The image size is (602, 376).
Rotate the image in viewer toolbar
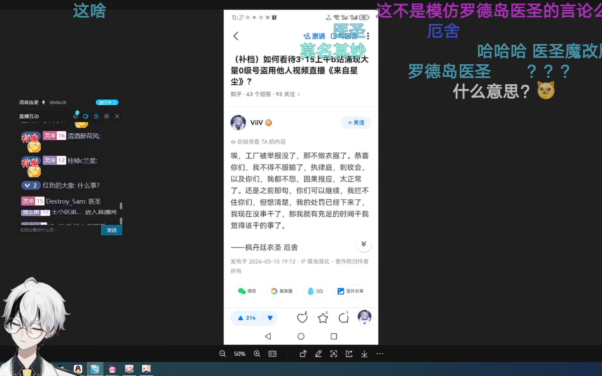tap(303, 354)
